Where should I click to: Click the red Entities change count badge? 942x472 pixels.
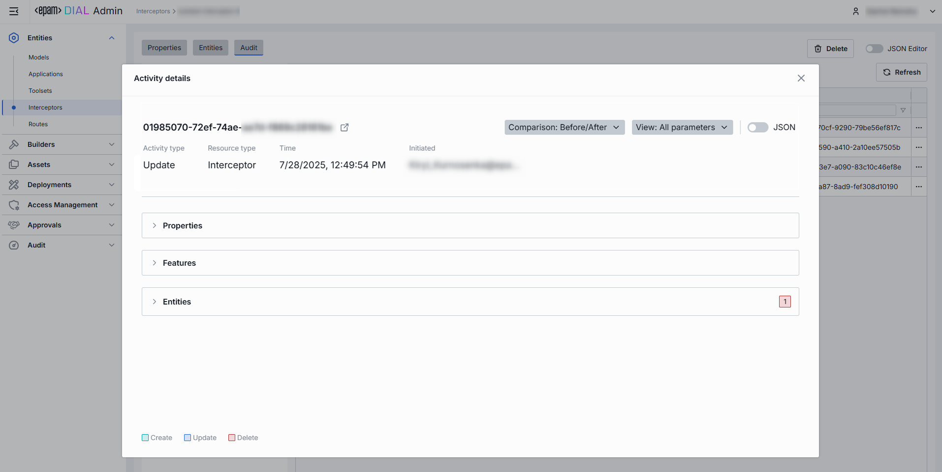(785, 302)
